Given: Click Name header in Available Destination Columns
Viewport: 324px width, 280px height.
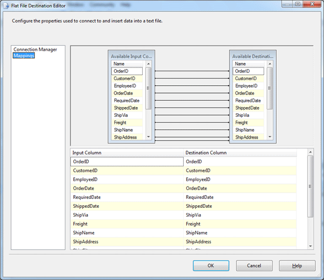Looking at the screenshot, I should tap(248, 64).
